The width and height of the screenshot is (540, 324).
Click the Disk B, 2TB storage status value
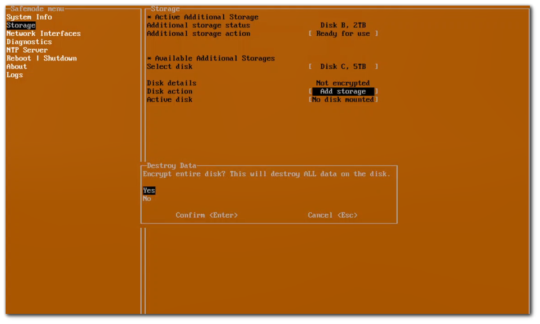(343, 25)
